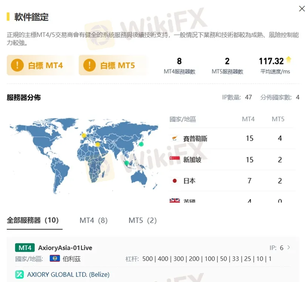Click the 分佈國家數: 4 text

[280, 97]
